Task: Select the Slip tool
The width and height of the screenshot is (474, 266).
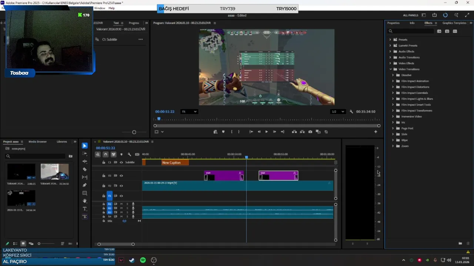Action: tap(85, 177)
